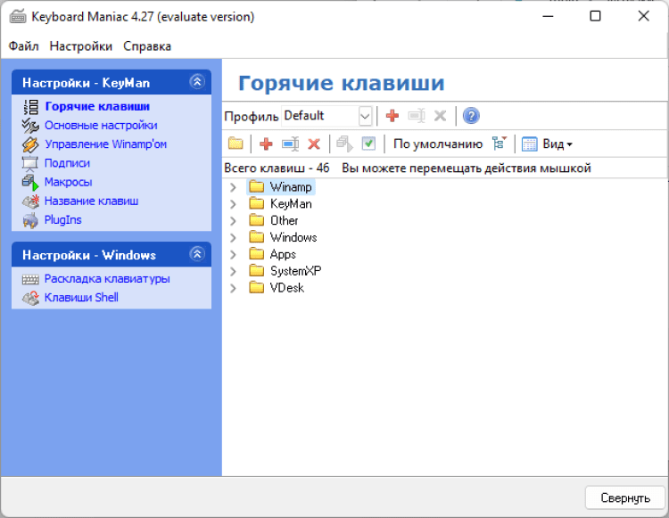The image size is (669, 518).
Task: Open the Файл menu
Action: (x=24, y=46)
